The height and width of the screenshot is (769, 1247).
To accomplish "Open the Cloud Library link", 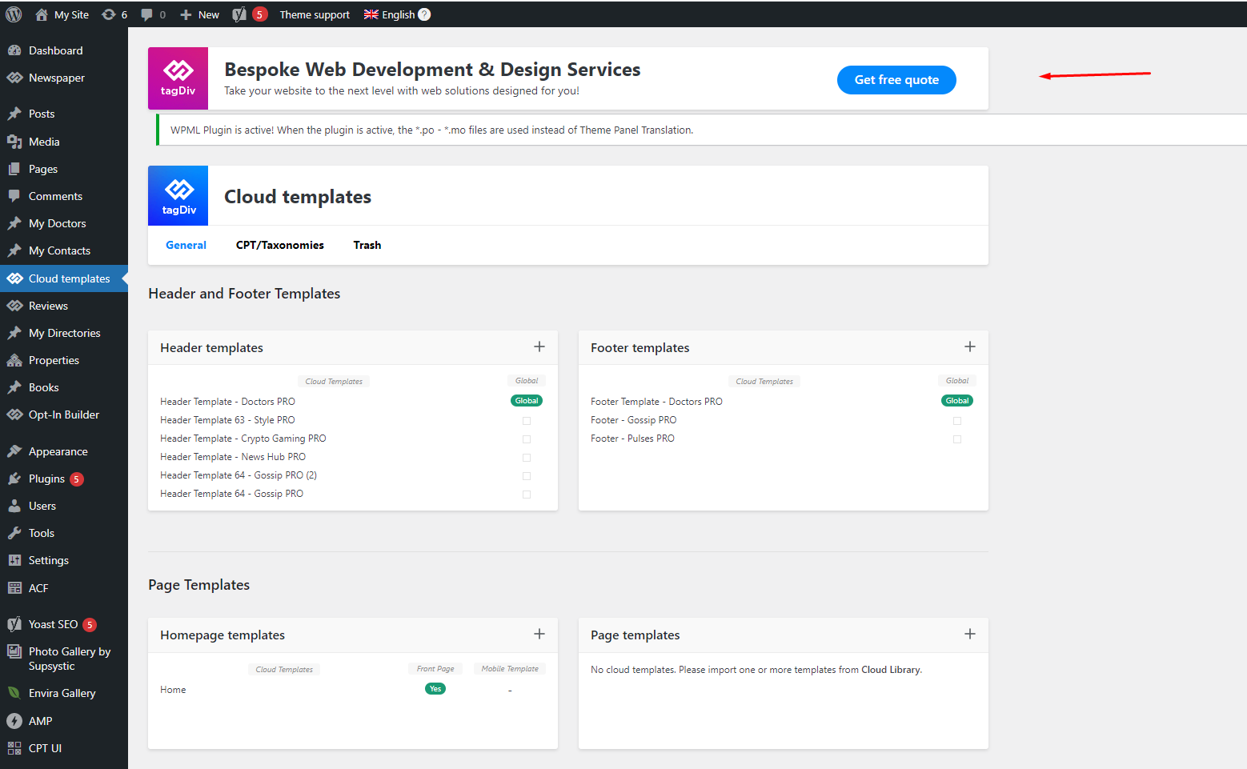I will pos(891,670).
